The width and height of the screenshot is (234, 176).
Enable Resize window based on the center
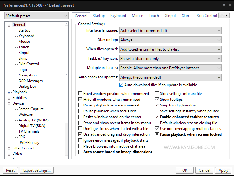[x=80, y=117]
